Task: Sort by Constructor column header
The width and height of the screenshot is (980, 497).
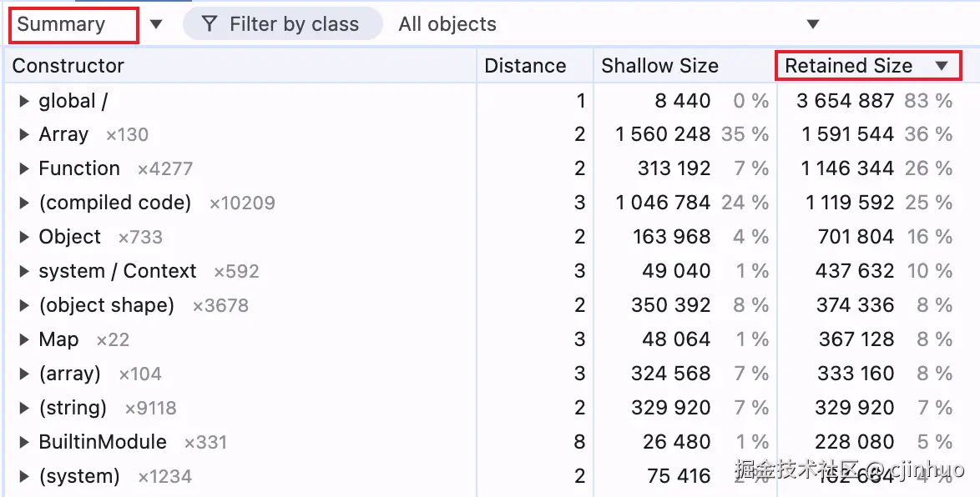Action: (x=68, y=66)
